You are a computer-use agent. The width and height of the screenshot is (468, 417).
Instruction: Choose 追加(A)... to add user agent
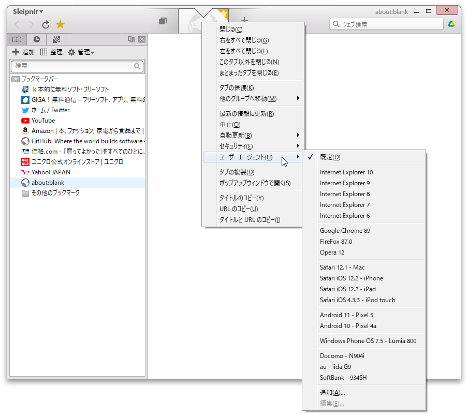point(364,393)
